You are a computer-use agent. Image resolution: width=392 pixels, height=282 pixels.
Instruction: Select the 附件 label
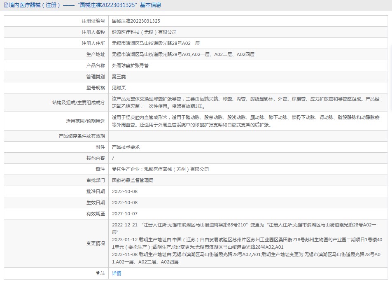click(100, 147)
